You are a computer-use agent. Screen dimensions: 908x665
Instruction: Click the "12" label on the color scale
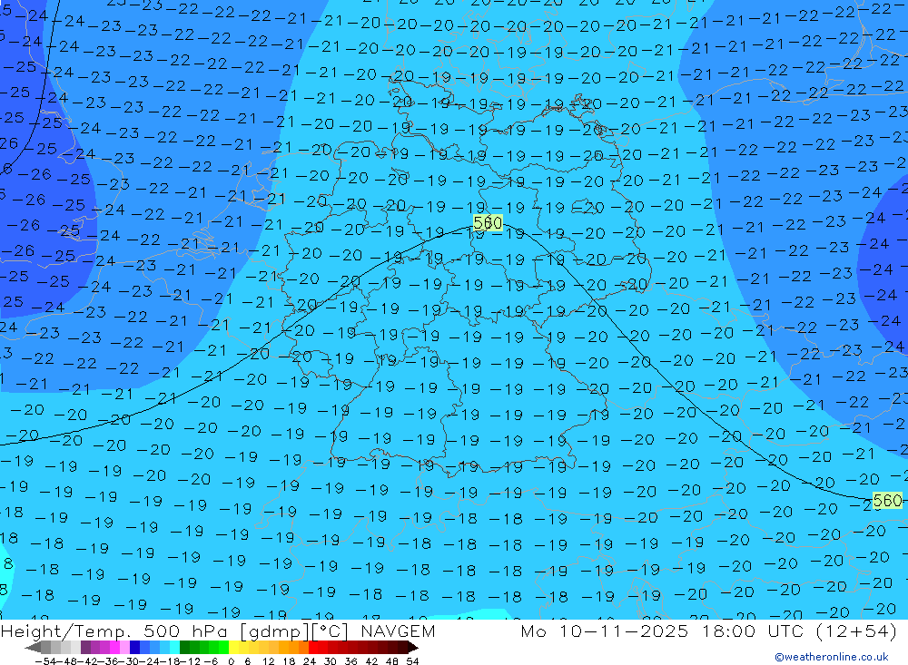pos(269,661)
